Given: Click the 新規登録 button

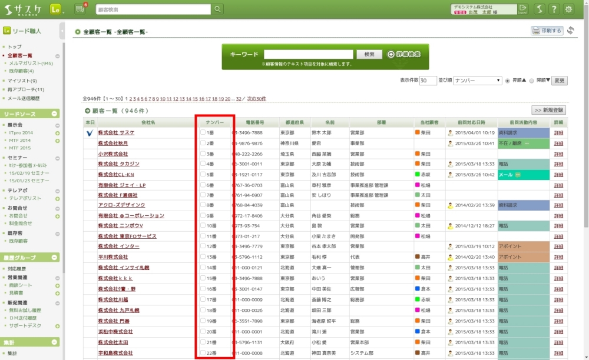Looking at the screenshot, I should [x=549, y=110].
